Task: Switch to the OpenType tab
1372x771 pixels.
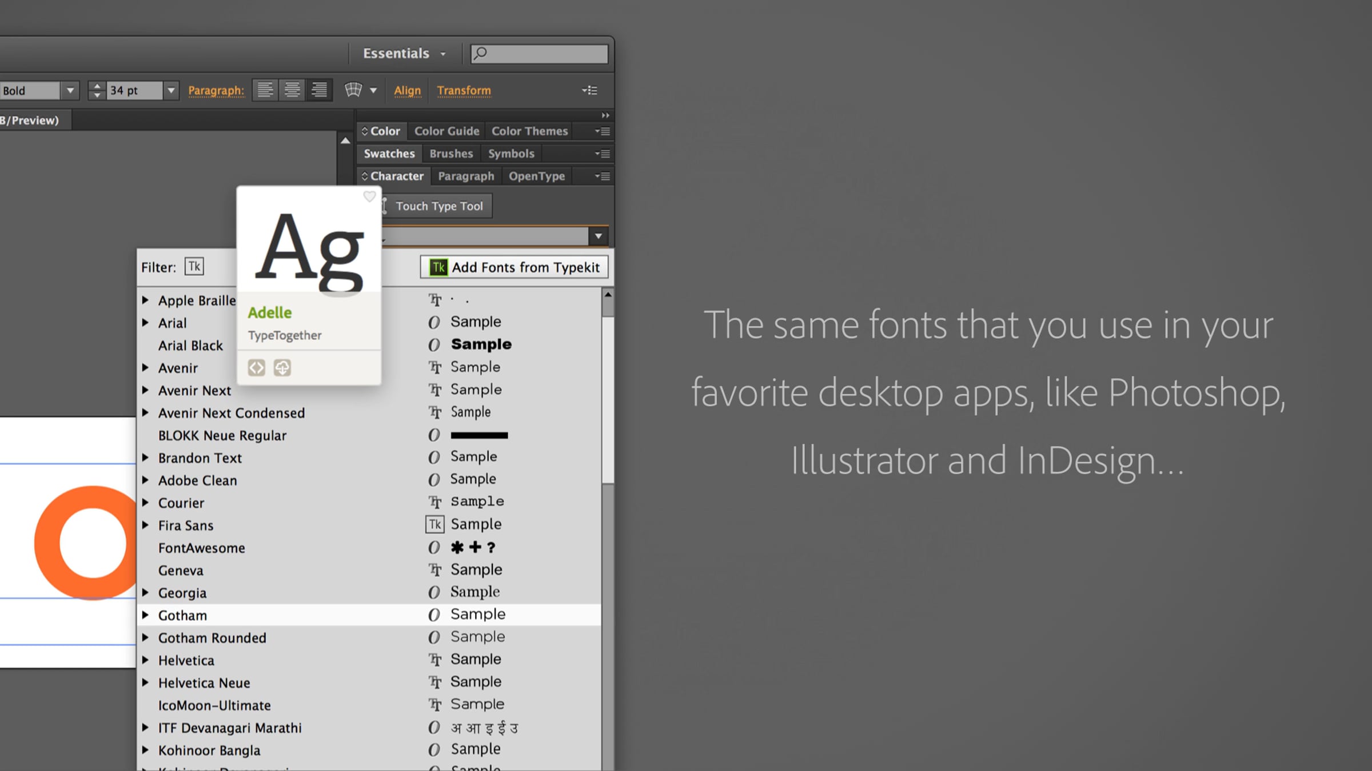Action: click(536, 176)
